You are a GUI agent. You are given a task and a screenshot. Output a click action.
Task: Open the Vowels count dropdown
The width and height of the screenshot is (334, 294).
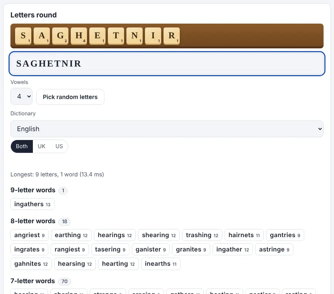(22, 96)
